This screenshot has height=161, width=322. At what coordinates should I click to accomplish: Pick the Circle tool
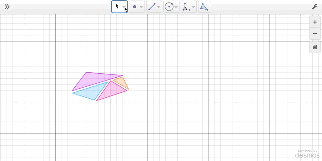(x=169, y=7)
